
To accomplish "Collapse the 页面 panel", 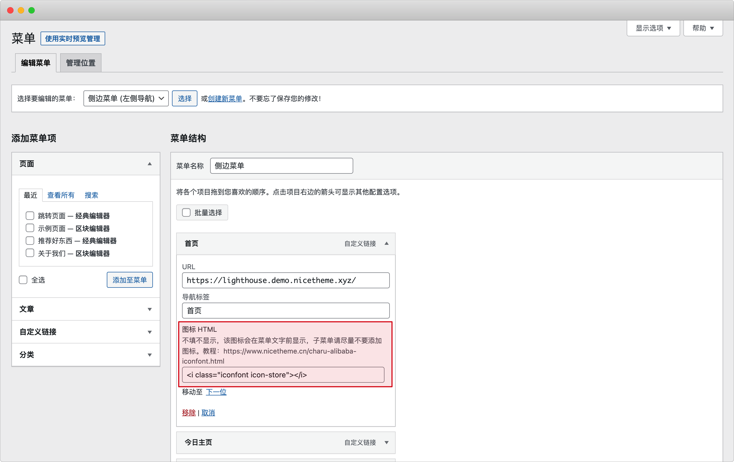I will coord(150,164).
